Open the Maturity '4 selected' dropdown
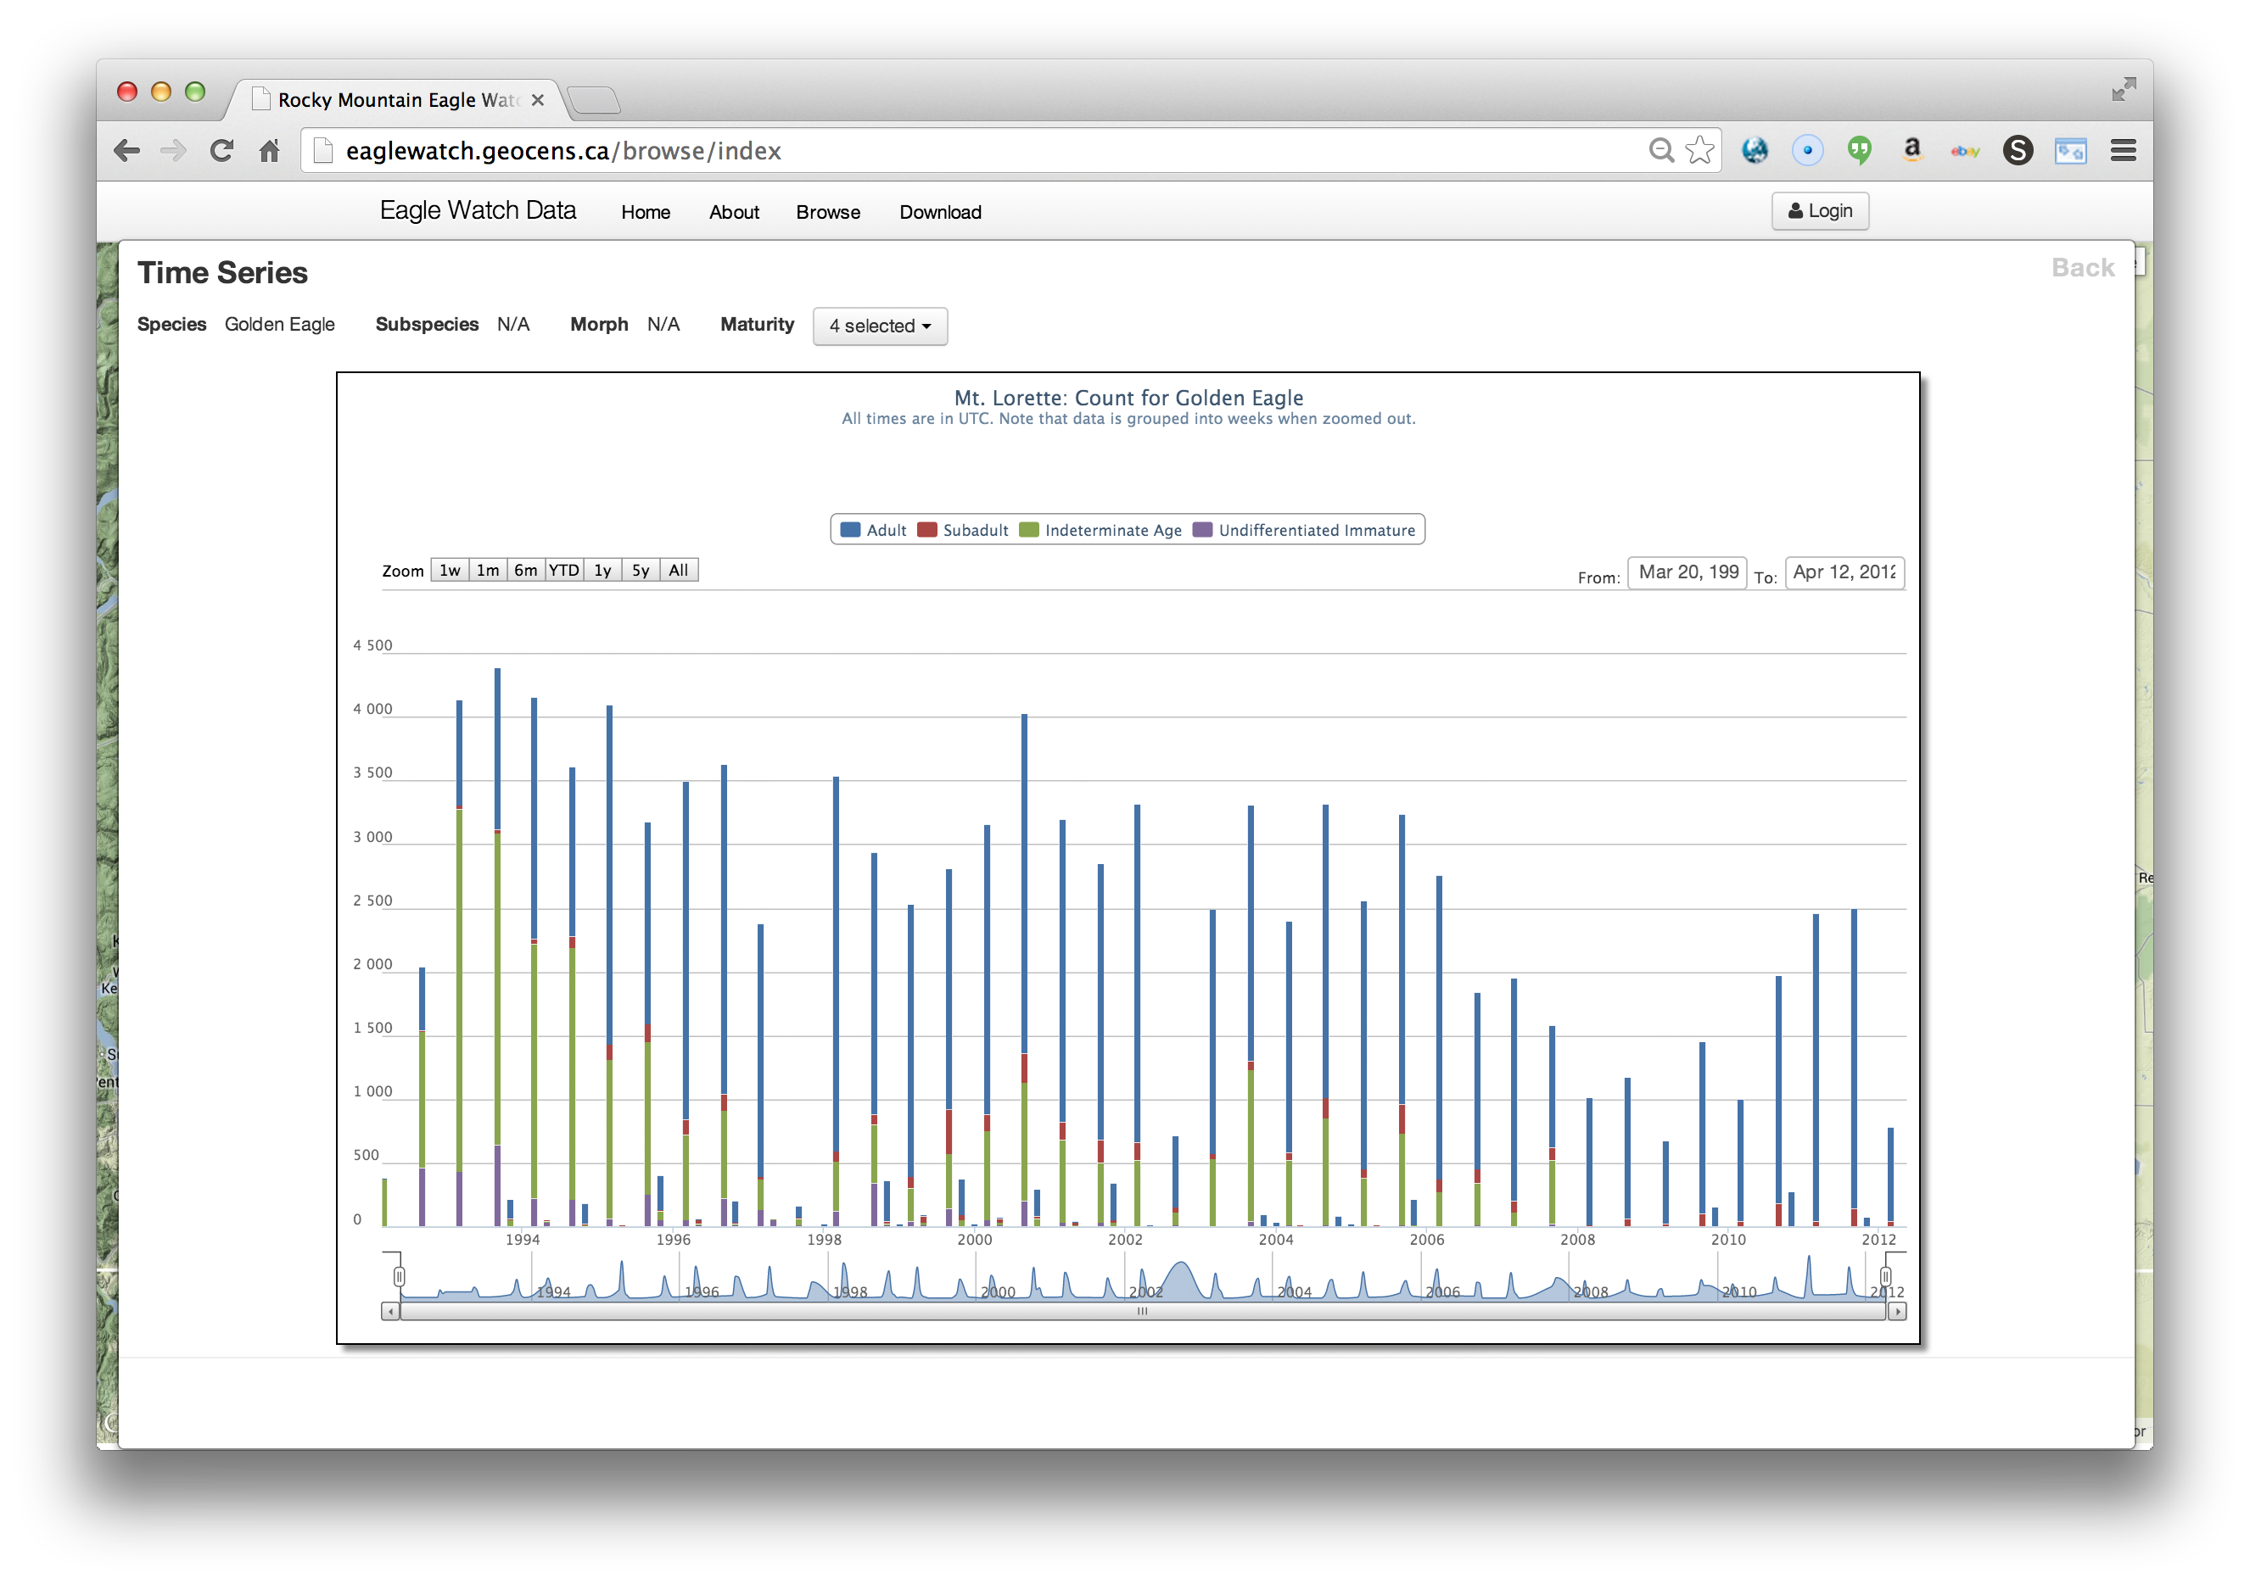The image size is (2250, 1584). click(x=879, y=326)
